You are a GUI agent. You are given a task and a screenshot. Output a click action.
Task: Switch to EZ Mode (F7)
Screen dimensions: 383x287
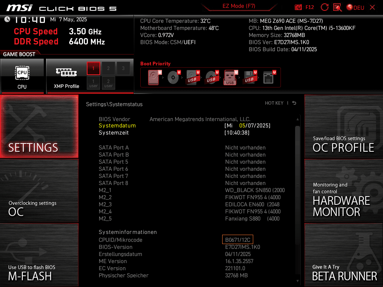[239, 6]
